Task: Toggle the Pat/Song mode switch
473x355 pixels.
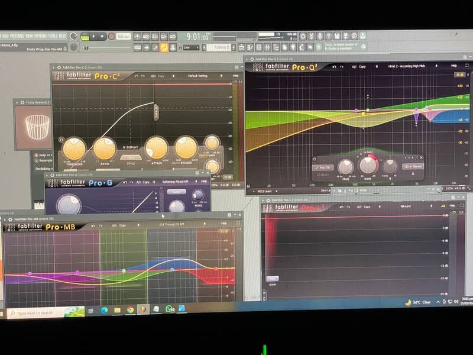Action: coord(85,37)
